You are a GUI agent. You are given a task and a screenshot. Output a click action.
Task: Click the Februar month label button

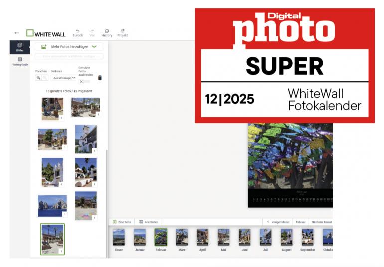coord(301,222)
